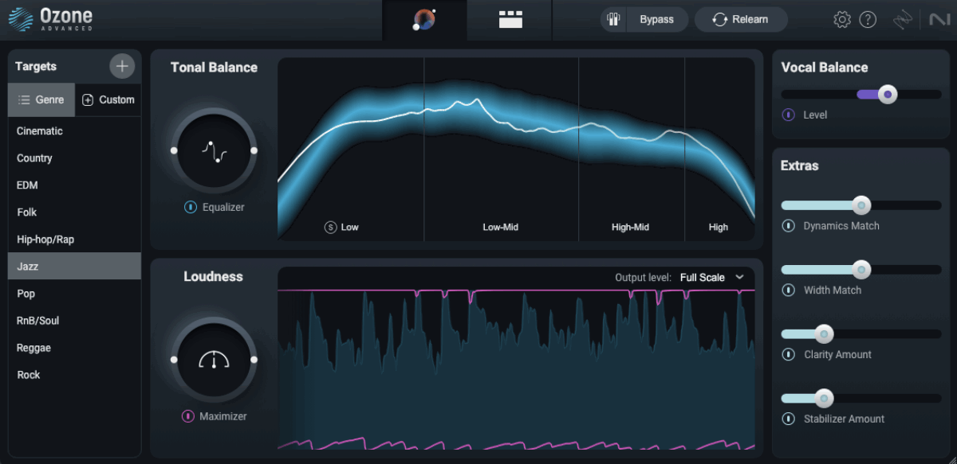Image resolution: width=957 pixels, height=464 pixels.
Task: Open the Master Assistant view icon
Action: coord(424,20)
